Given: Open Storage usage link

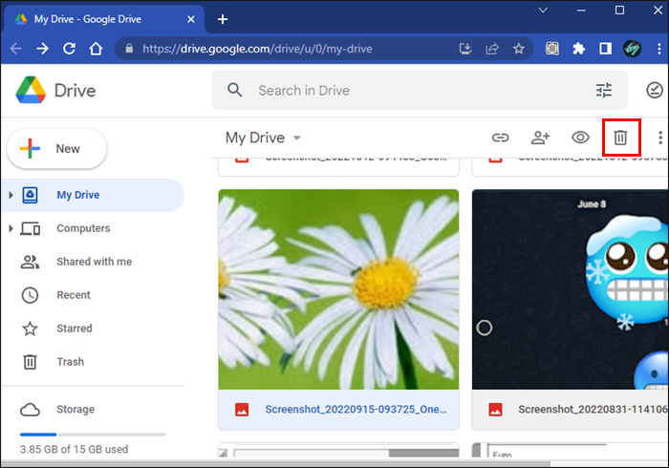Looking at the screenshot, I should click(x=75, y=410).
